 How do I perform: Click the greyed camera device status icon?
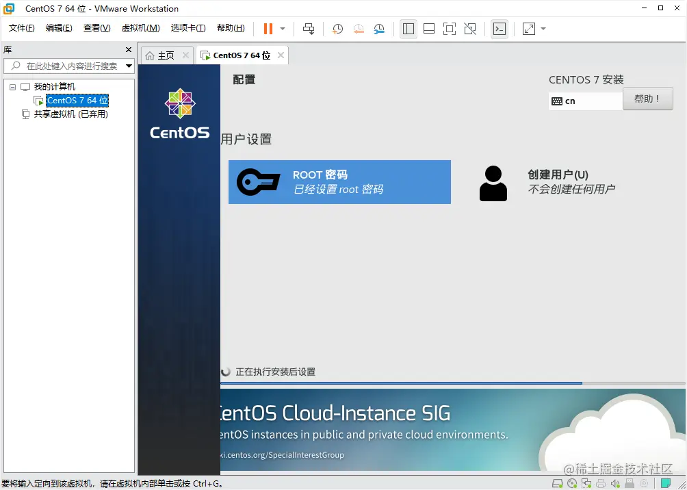coord(644,483)
